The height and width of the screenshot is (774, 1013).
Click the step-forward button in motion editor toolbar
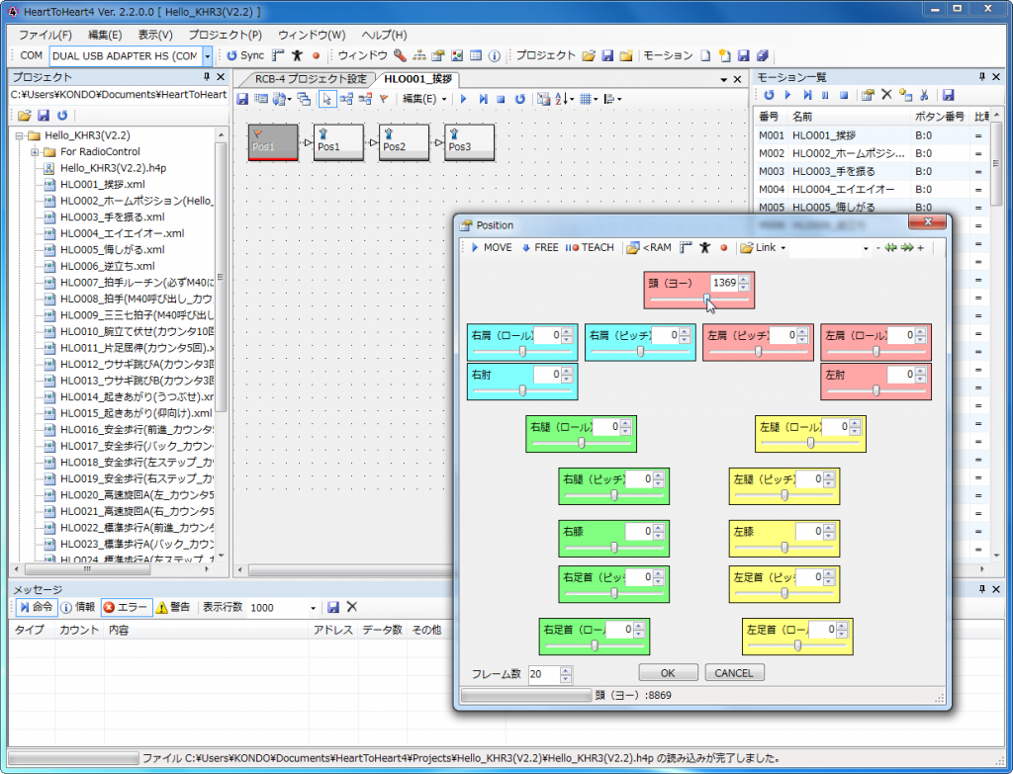tap(483, 99)
